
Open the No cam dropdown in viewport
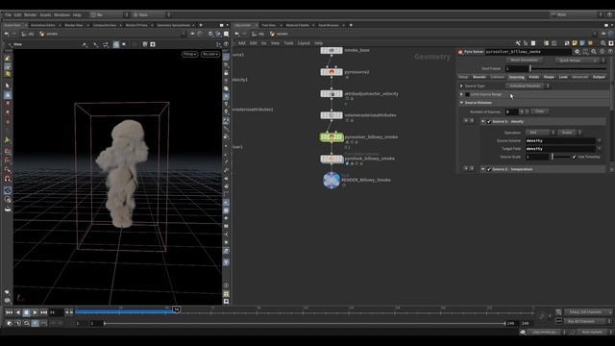210,54
